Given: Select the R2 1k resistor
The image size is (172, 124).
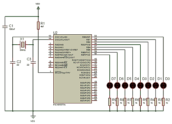Looking at the screenshot, I should (163, 102).
